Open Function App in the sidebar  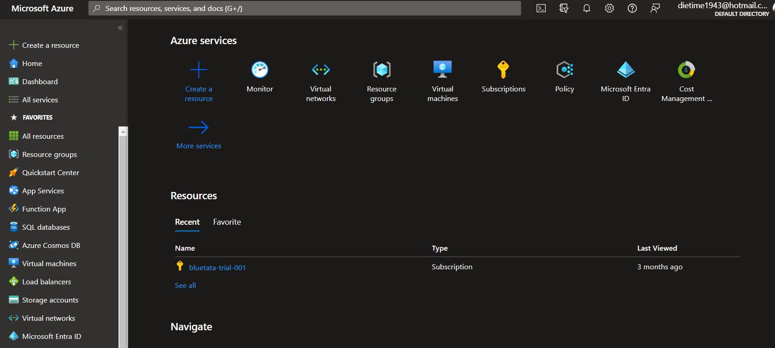pyautogui.click(x=44, y=209)
